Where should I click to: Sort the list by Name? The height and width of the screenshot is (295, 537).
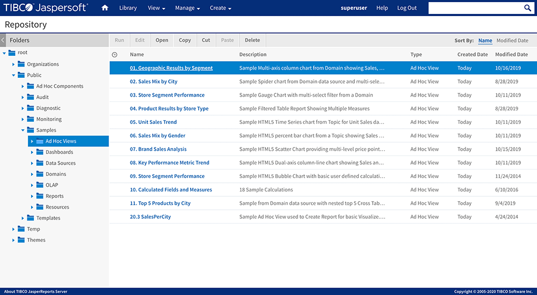point(485,40)
